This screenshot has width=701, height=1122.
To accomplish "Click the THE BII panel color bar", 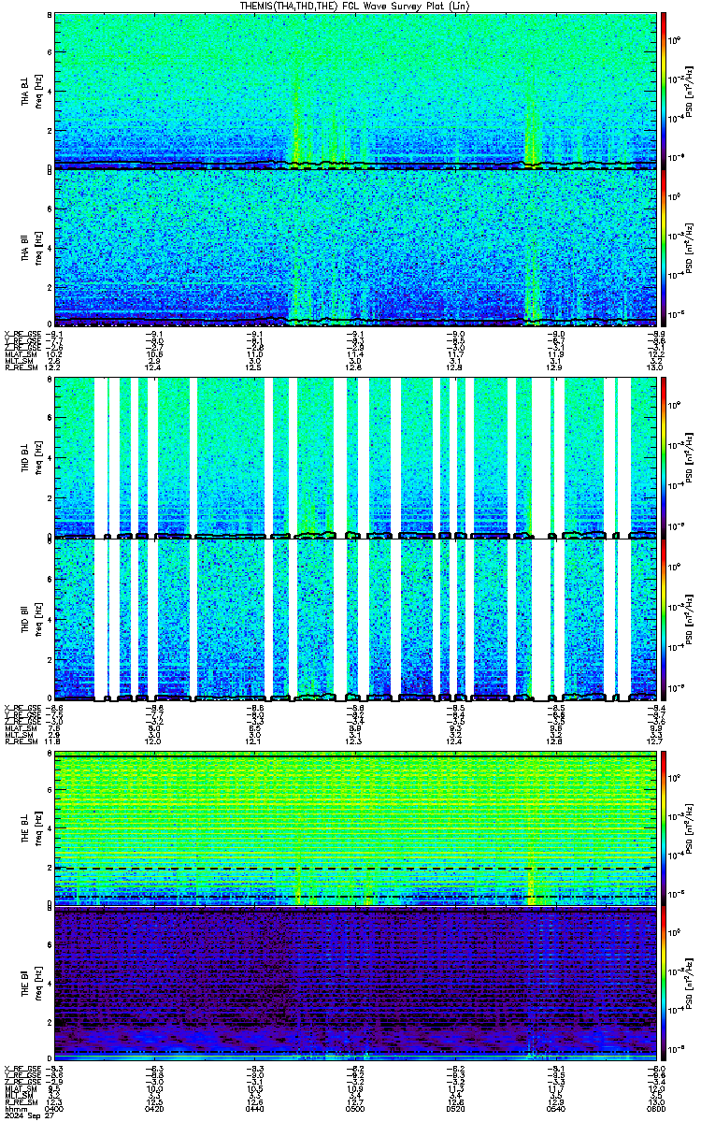I will (x=663, y=982).
